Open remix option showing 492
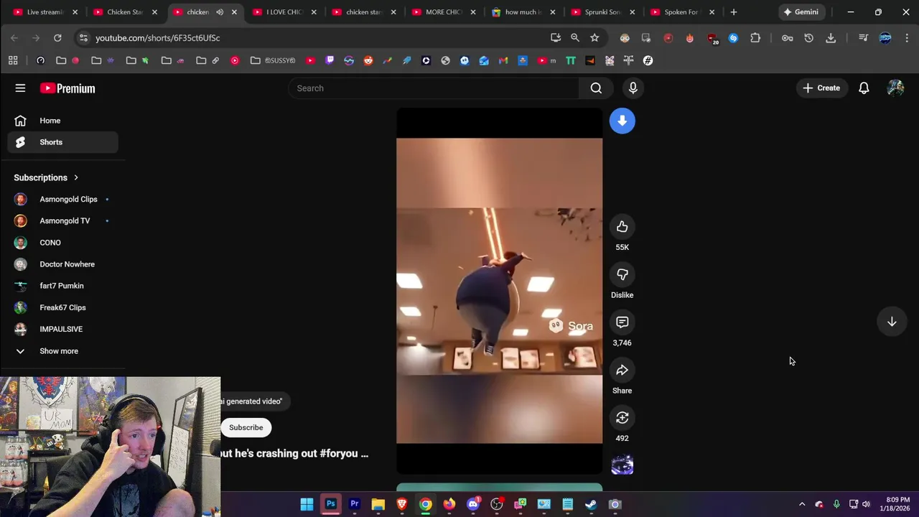919x517 pixels. coord(622,418)
